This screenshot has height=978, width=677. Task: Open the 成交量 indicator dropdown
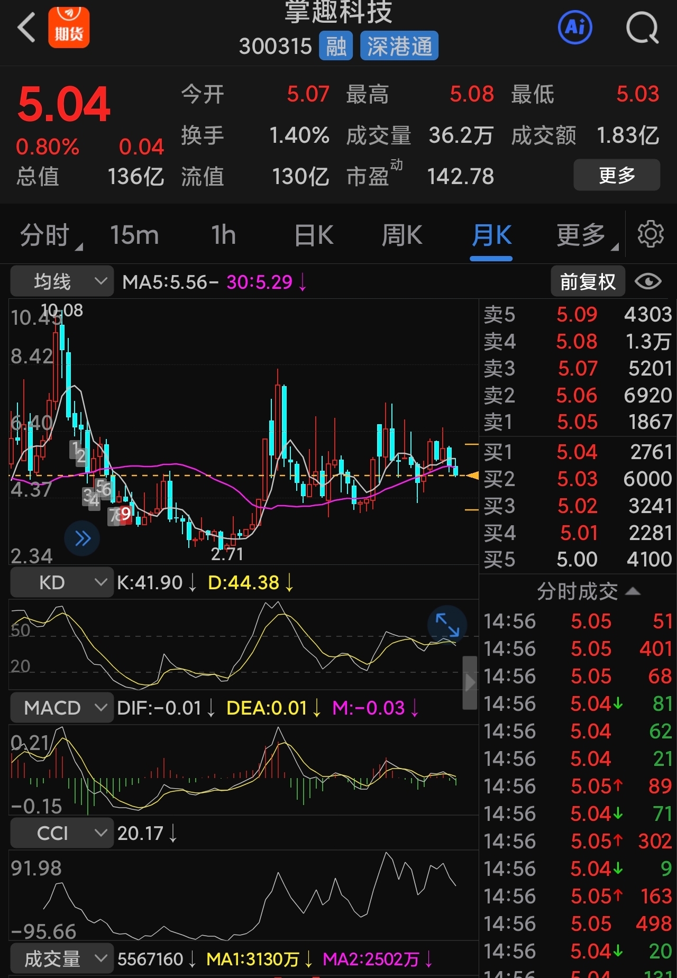[x=62, y=958]
